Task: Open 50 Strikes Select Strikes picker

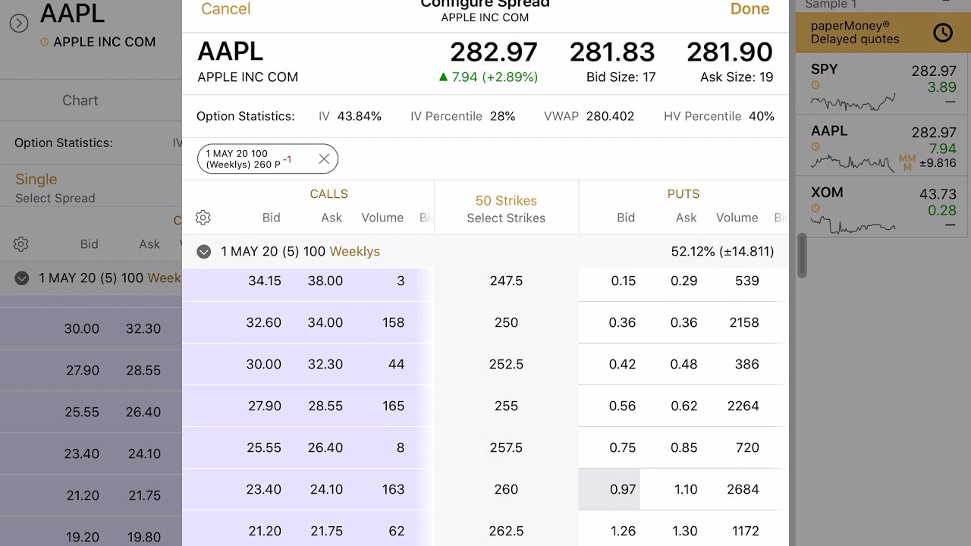Action: point(506,209)
